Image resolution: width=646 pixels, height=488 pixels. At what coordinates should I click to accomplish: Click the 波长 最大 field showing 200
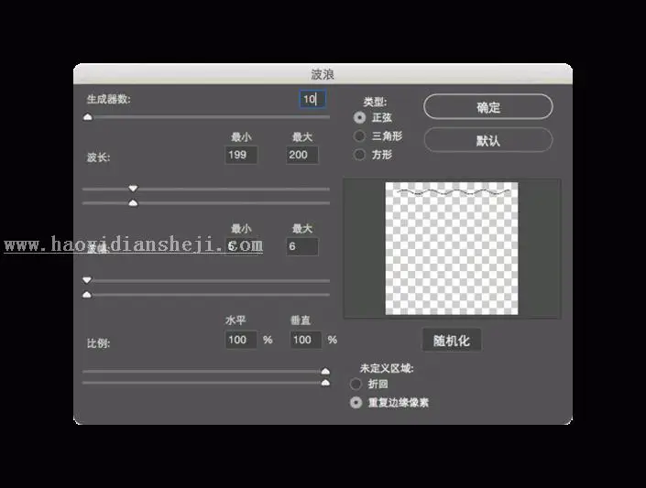click(302, 155)
